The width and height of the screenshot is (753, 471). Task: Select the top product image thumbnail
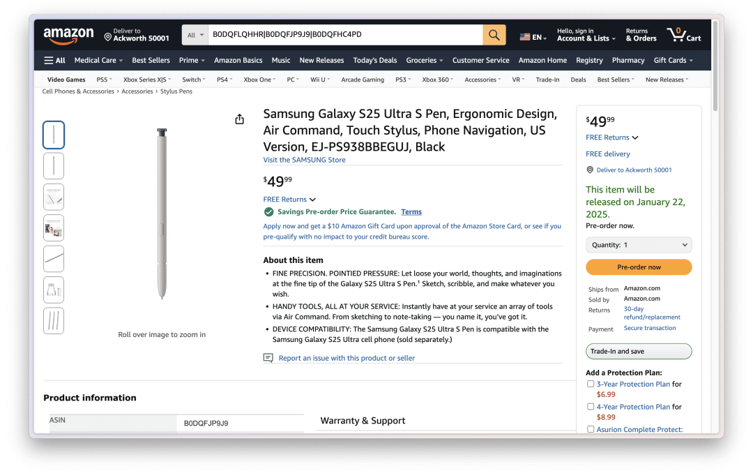click(x=54, y=135)
